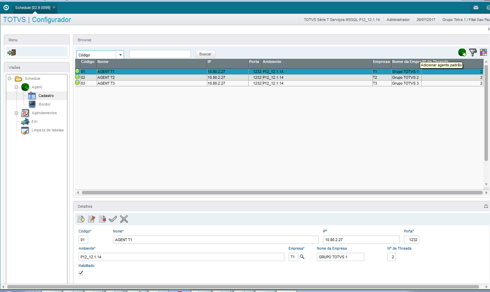Screen dimensions: 490x292
Task: Collapse the Agent tree node
Action: pos(16,87)
